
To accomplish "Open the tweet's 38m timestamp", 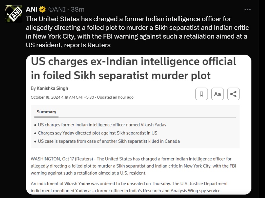I will tap(78, 10).
